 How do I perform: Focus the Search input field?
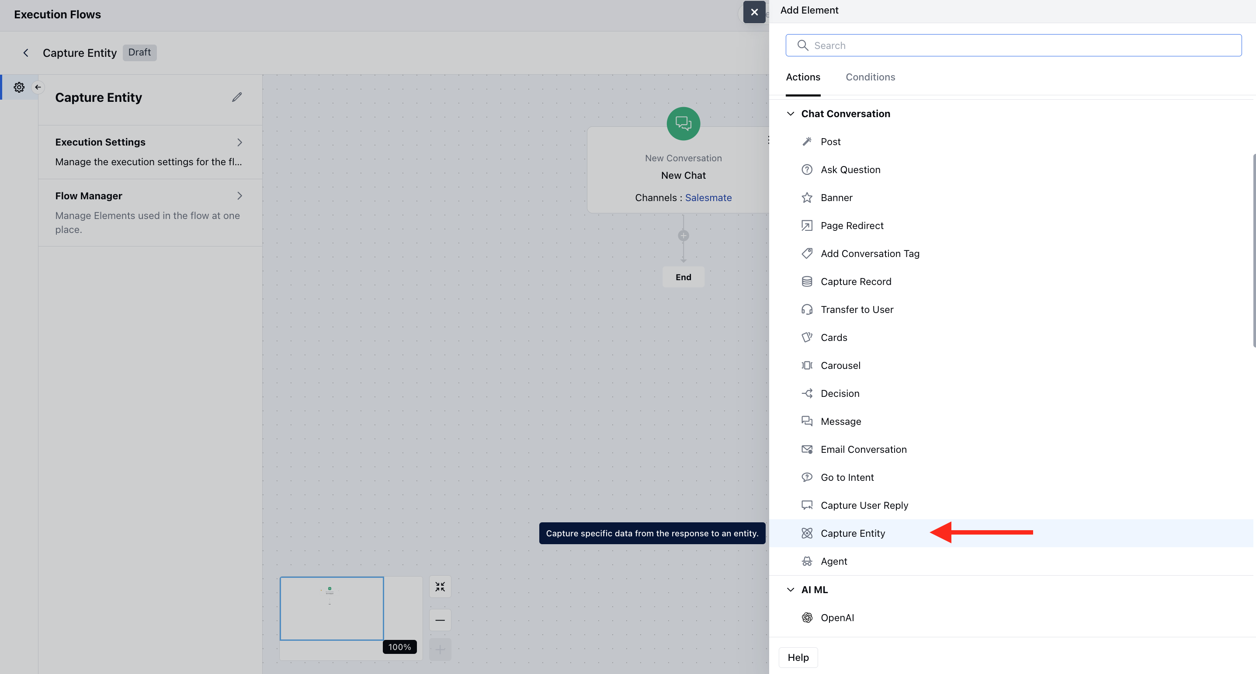1013,45
